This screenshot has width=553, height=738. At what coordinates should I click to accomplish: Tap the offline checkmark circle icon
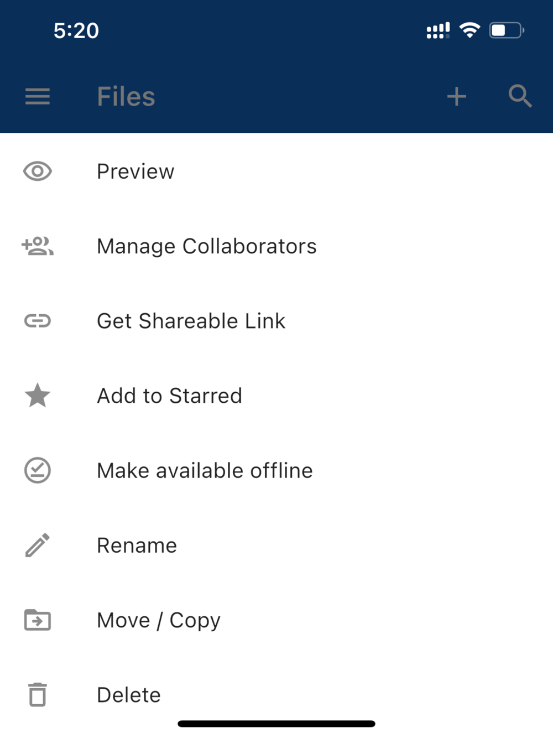coord(38,470)
